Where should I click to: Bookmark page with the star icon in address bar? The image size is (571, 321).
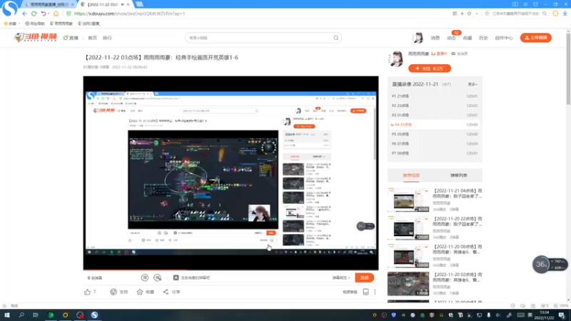[470, 14]
